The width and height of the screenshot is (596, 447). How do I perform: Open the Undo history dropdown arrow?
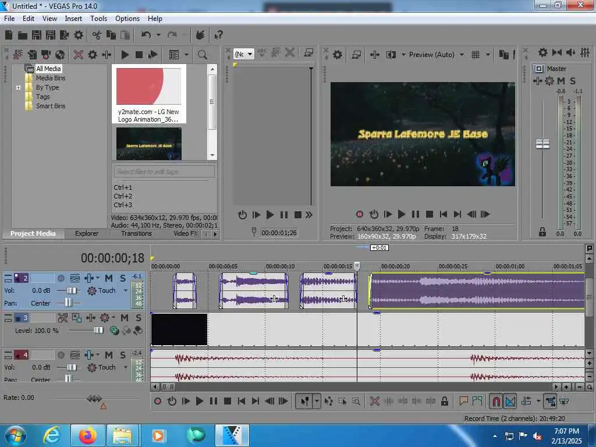(158, 36)
